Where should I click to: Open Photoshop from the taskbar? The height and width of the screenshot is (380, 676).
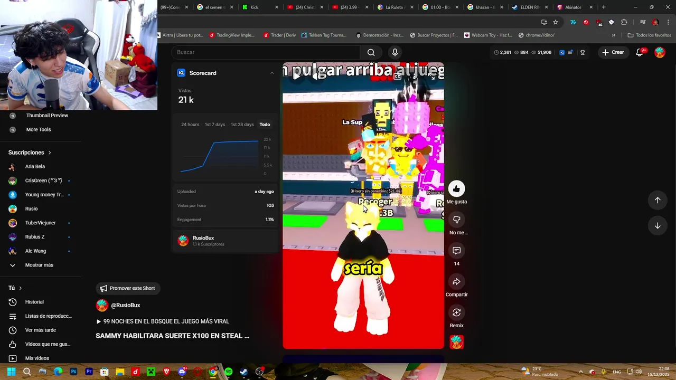tap(73, 372)
